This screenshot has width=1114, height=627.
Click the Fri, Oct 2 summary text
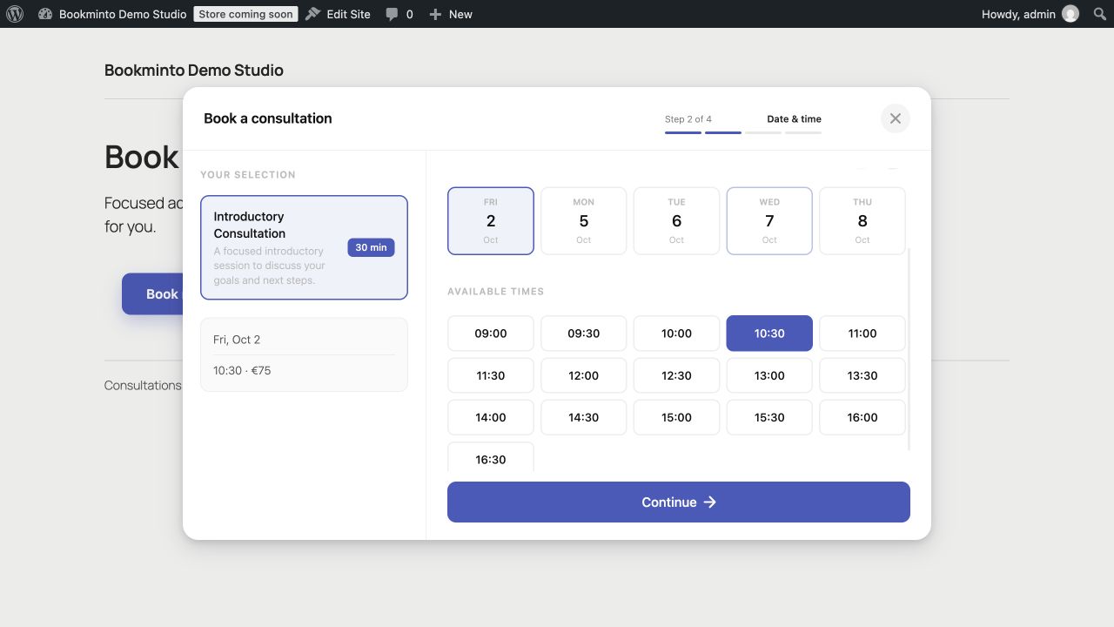(237, 340)
